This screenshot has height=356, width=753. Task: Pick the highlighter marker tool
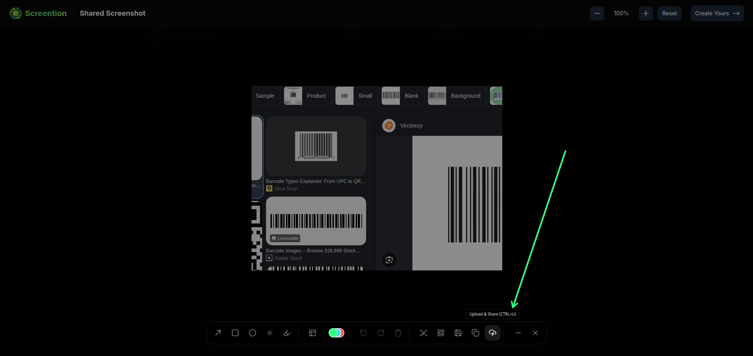point(287,333)
